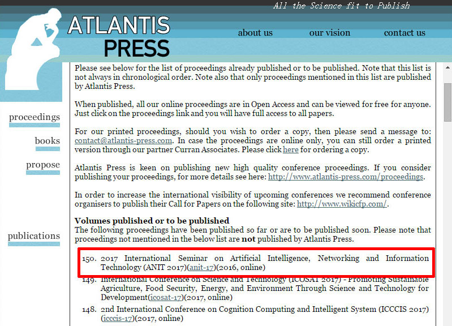Open the our vision page
The height and width of the screenshot is (326, 452).
[x=329, y=33]
